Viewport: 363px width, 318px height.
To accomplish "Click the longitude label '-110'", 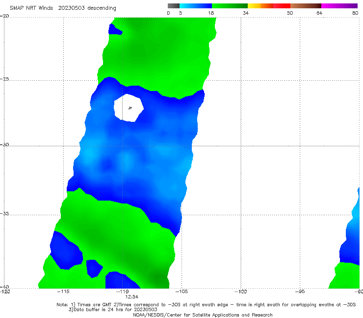I will coord(122,292).
